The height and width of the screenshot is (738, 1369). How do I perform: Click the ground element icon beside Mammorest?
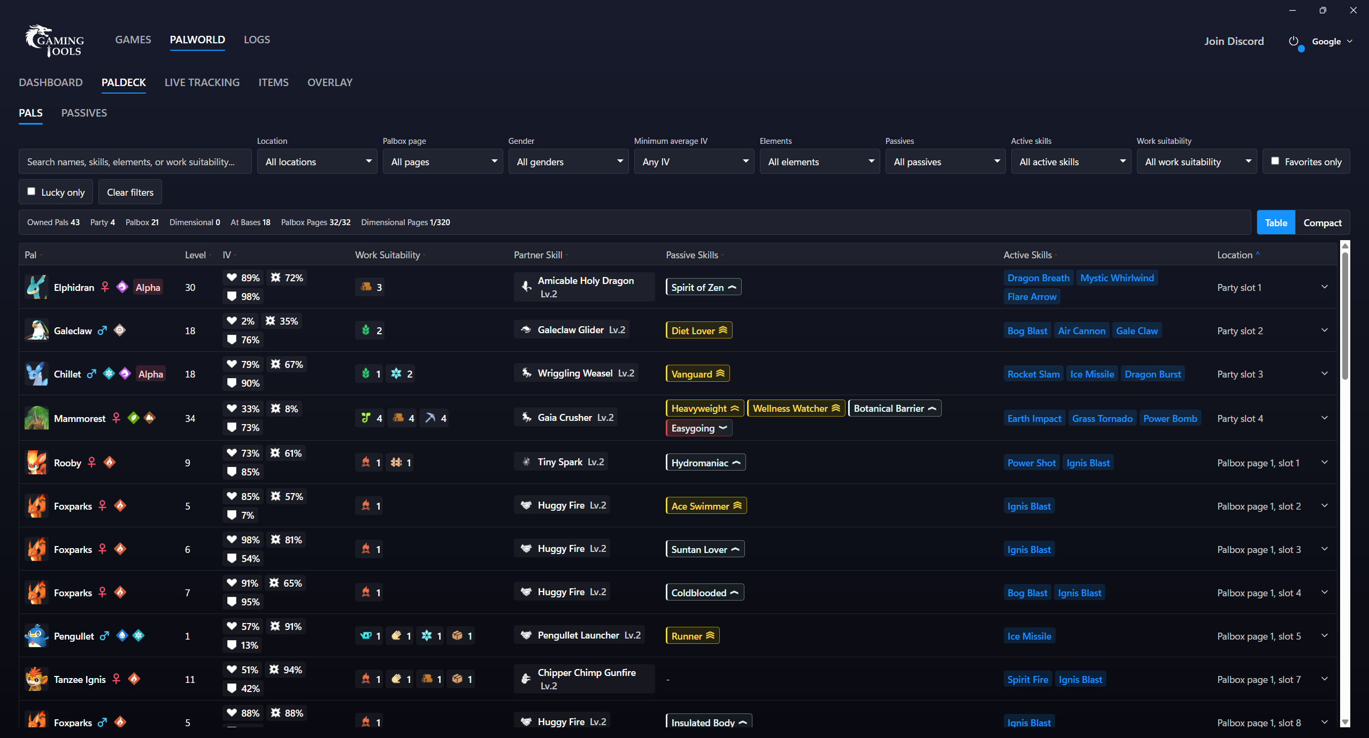(x=150, y=418)
